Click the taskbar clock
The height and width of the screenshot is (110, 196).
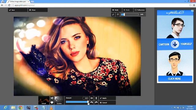(x=190, y=108)
